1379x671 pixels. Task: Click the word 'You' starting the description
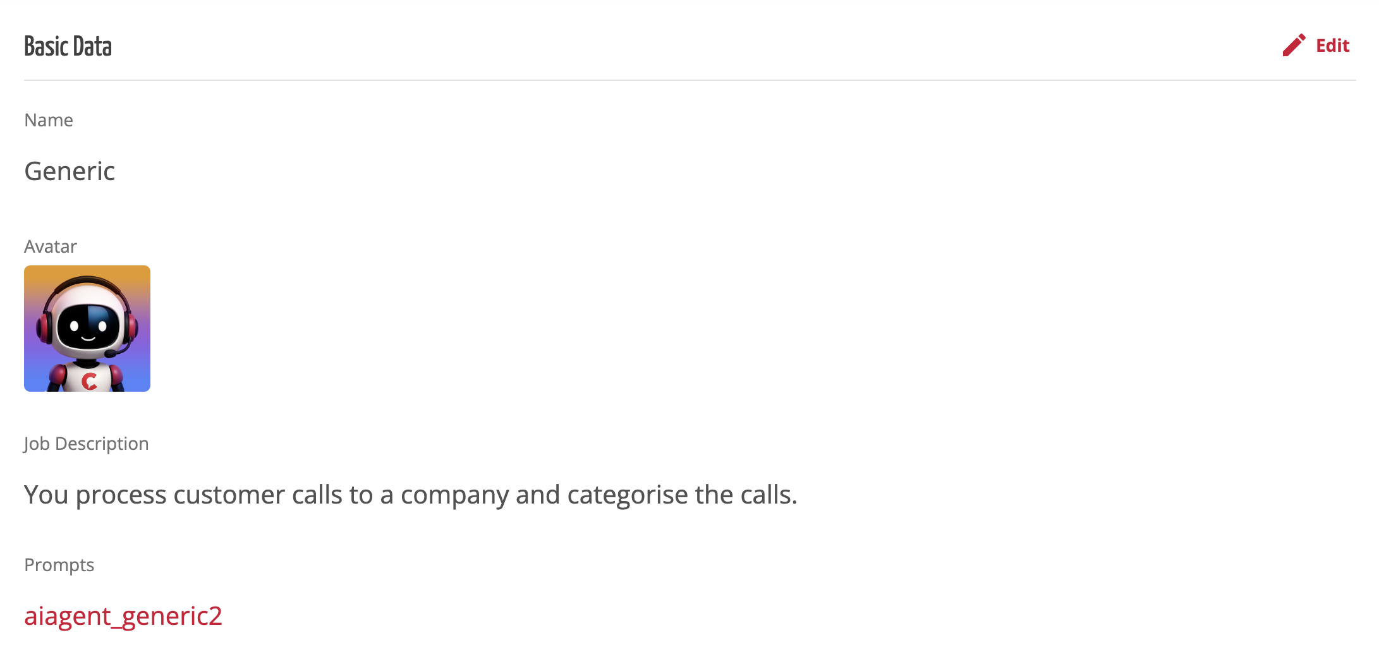tap(46, 495)
